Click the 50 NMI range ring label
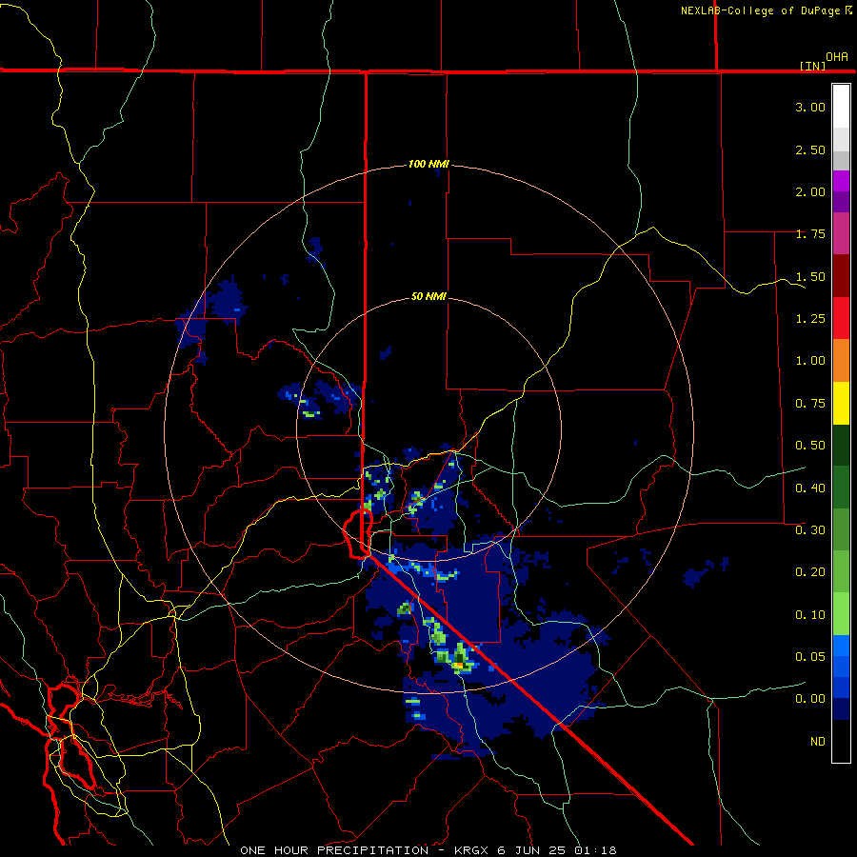Screen dimensions: 857x857 click(428, 296)
